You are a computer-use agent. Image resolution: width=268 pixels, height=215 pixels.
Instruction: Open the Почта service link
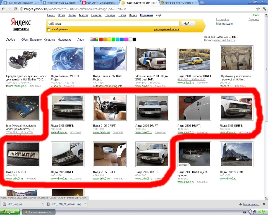[x=61, y=15]
